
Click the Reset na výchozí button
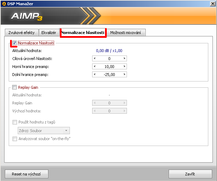[x=26, y=174]
